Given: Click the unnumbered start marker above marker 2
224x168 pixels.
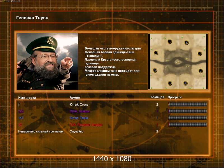Looking at the screenshot, I should click(x=200, y=54).
